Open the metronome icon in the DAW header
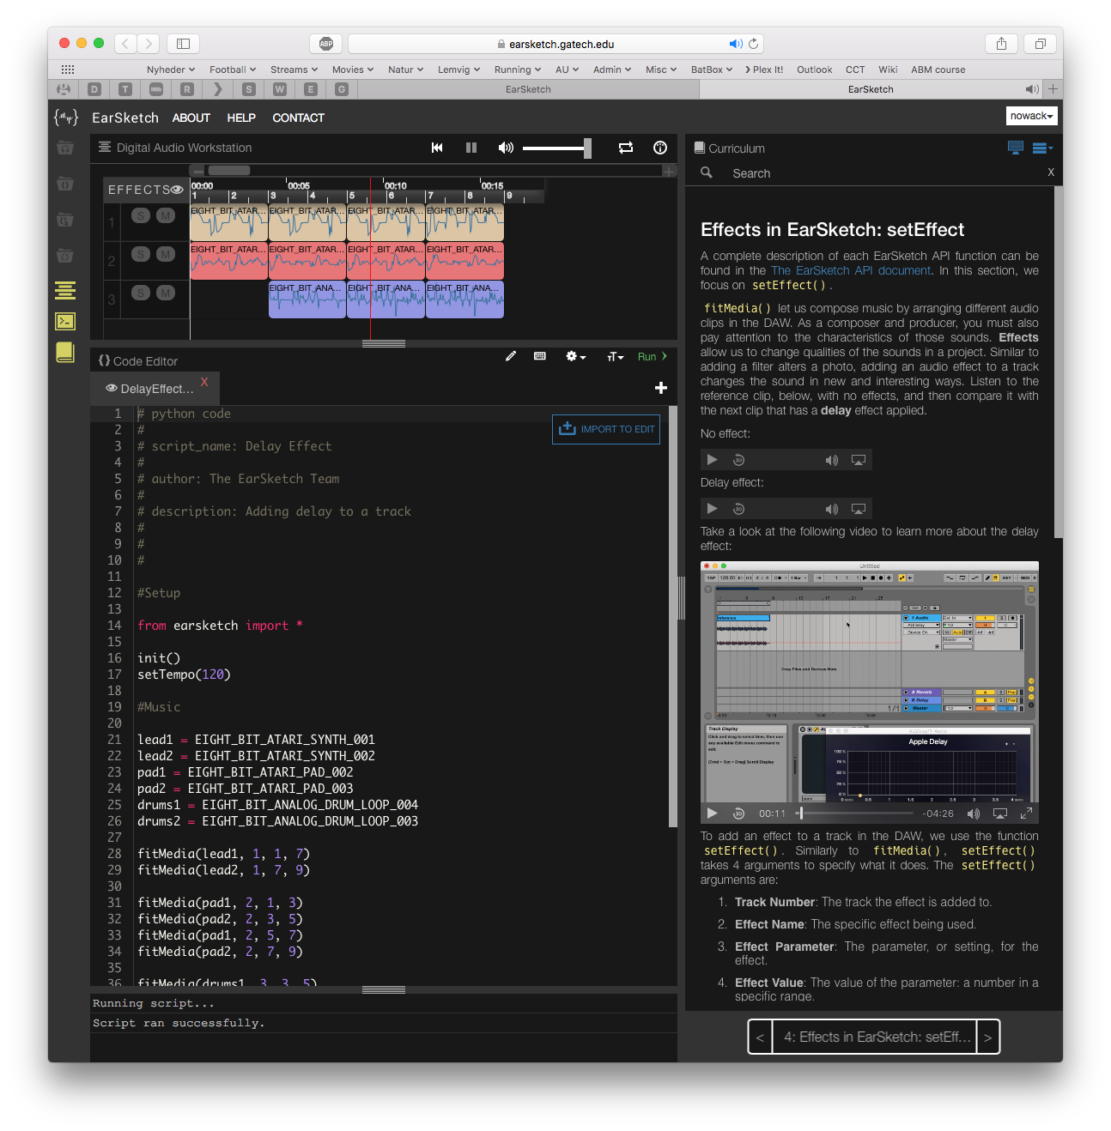 [660, 148]
